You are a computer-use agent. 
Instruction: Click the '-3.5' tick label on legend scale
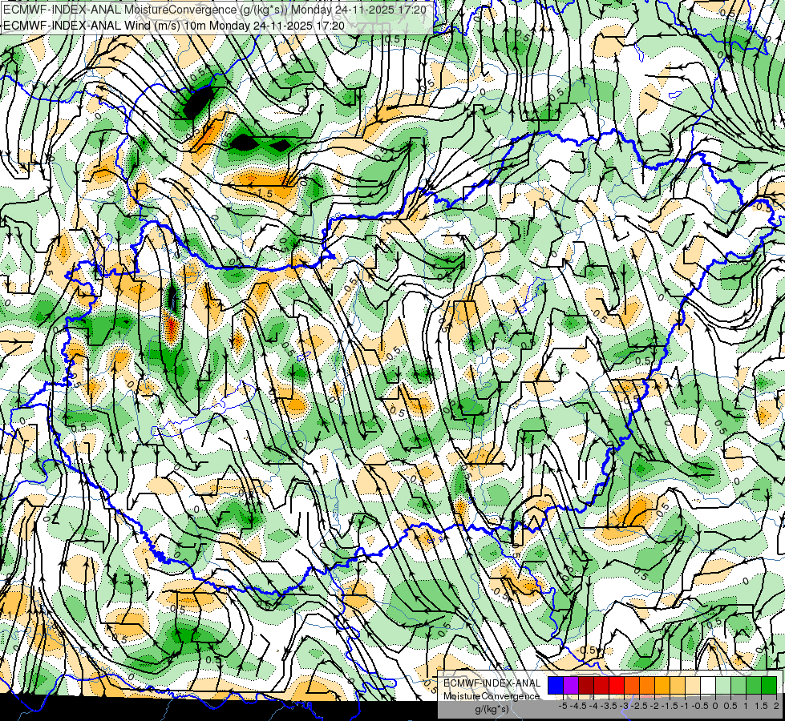coord(609,706)
